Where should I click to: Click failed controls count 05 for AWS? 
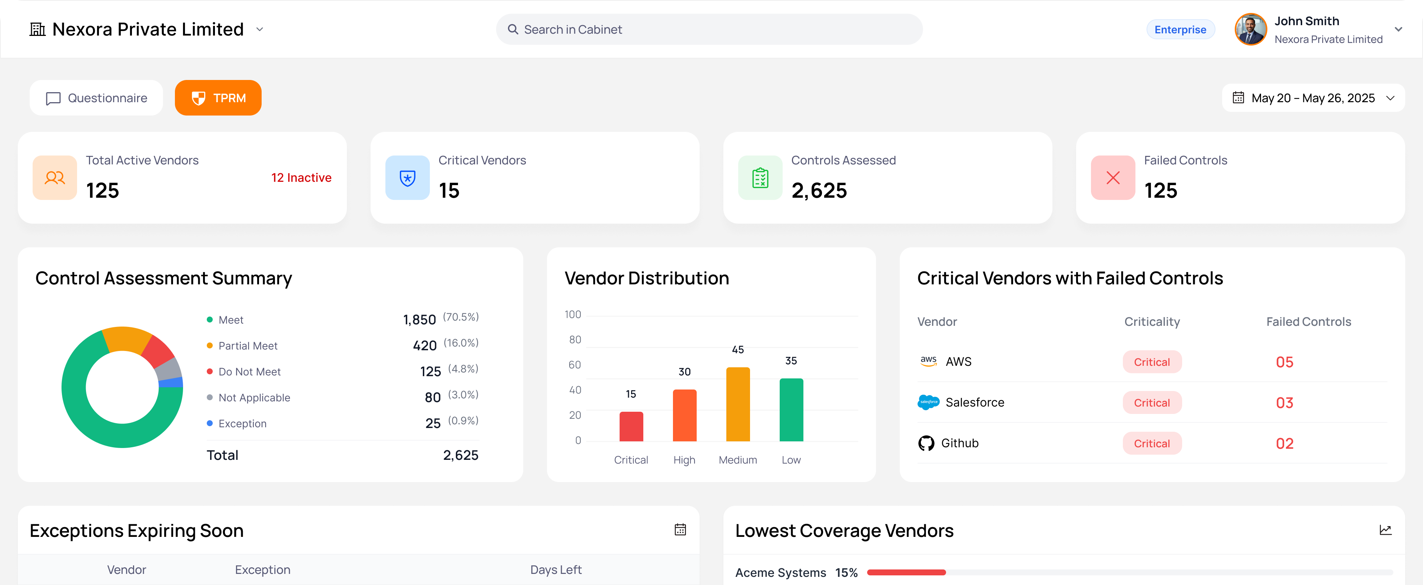tap(1284, 362)
